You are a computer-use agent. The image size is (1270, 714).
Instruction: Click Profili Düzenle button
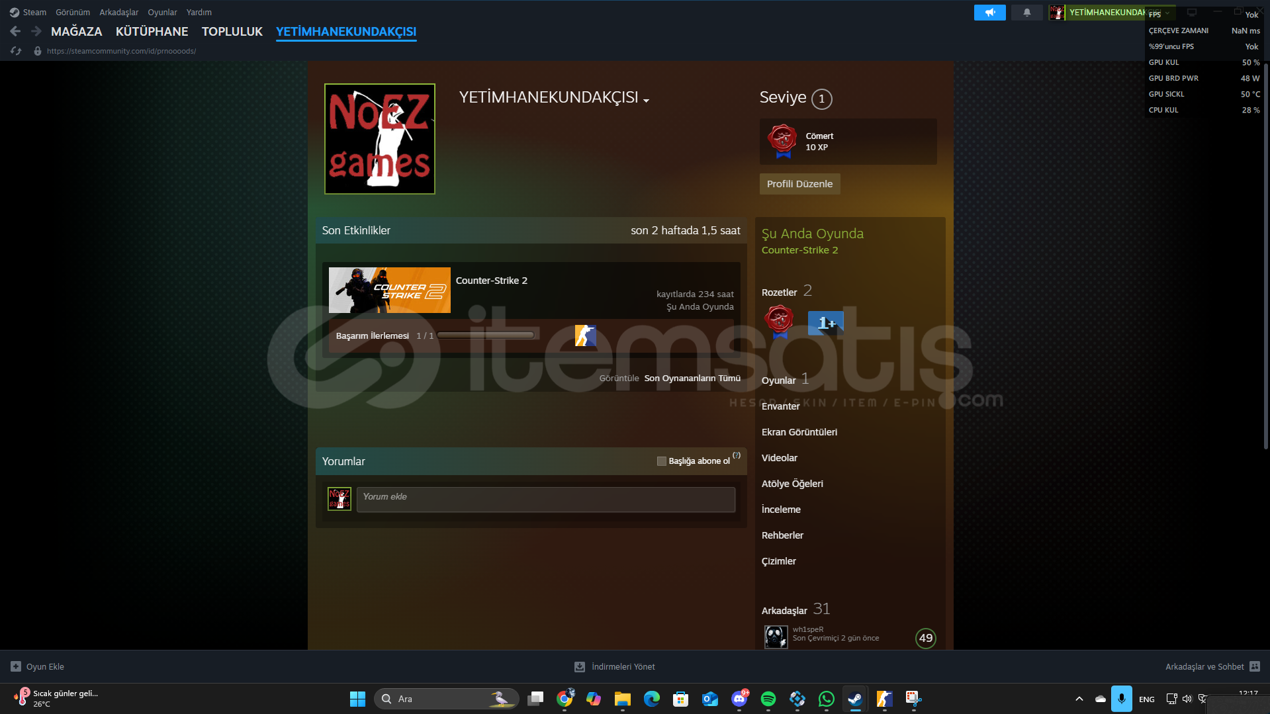(799, 184)
